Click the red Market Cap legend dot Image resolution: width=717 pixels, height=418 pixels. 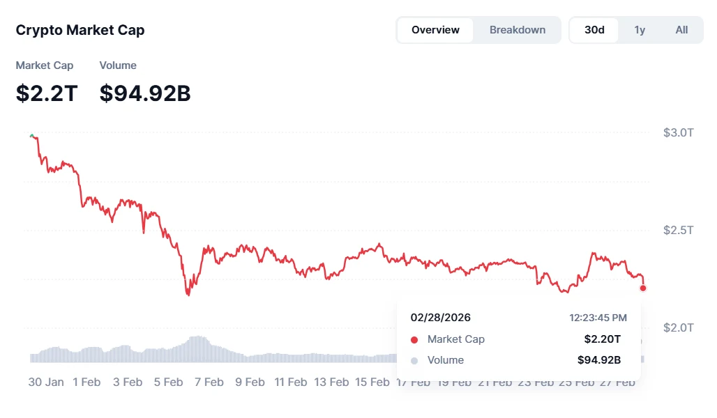(x=414, y=339)
